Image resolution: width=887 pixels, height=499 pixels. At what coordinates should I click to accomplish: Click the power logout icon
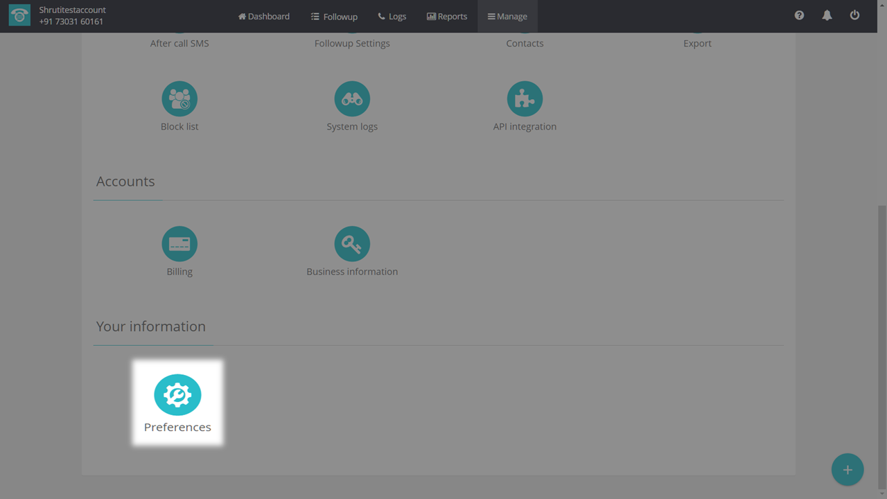[x=854, y=15]
